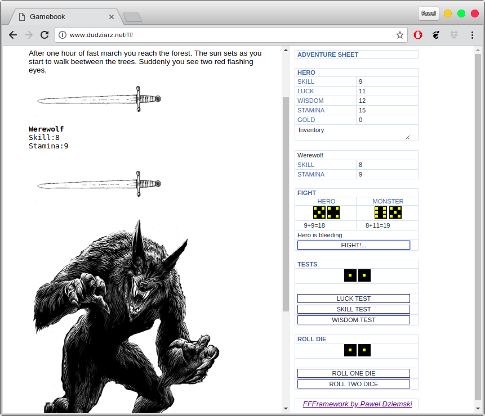
Task: Select the second sword illustration
Action: pyautogui.click(x=99, y=183)
